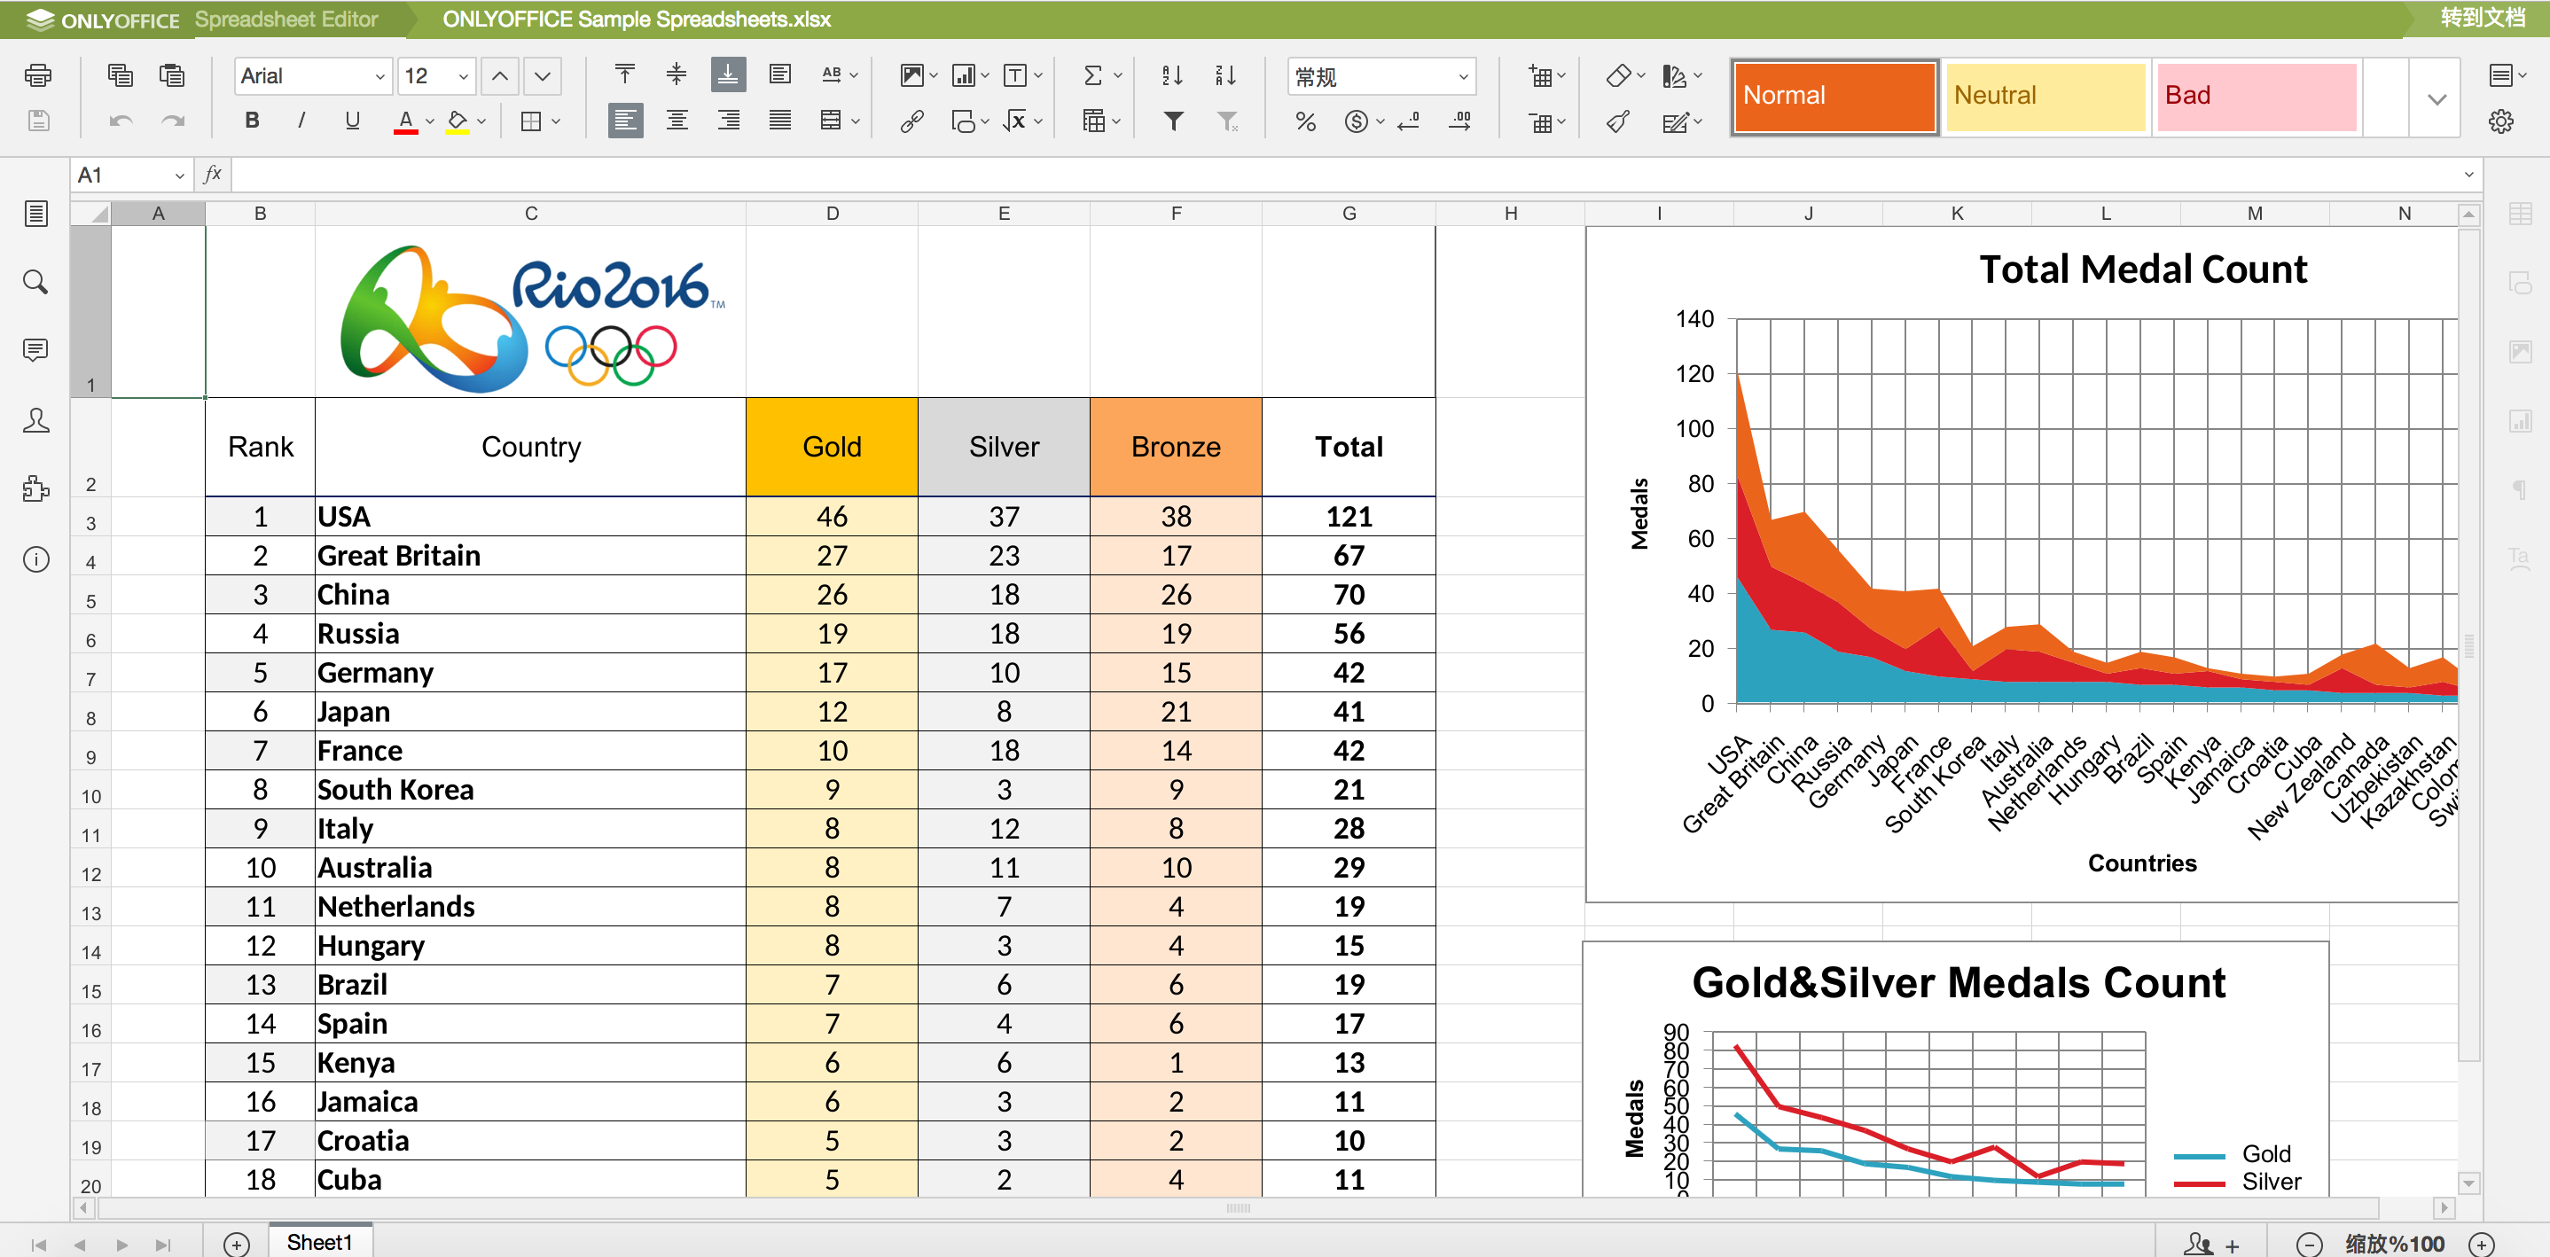Click the Insert chart icon
The width and height of the screenshot is (2550, 1257).
[x=962, y=75]
